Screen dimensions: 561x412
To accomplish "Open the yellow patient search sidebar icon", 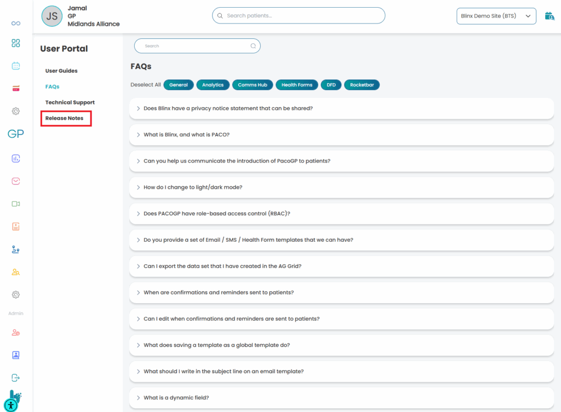I will [x=16, y=272].
